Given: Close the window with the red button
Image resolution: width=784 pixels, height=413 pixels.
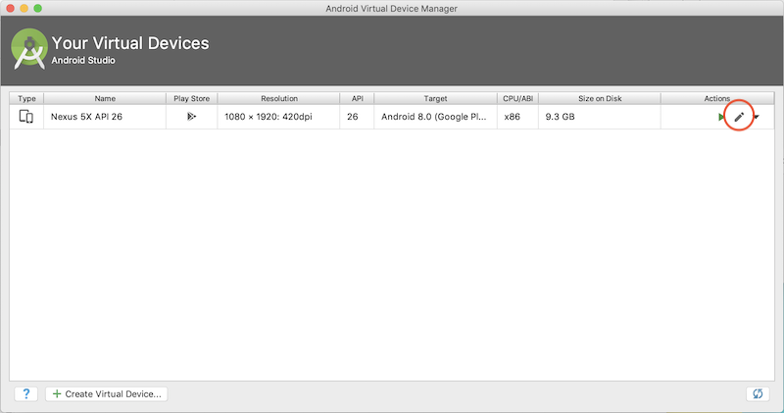Looking at the screenshot, I should (10, 9).
